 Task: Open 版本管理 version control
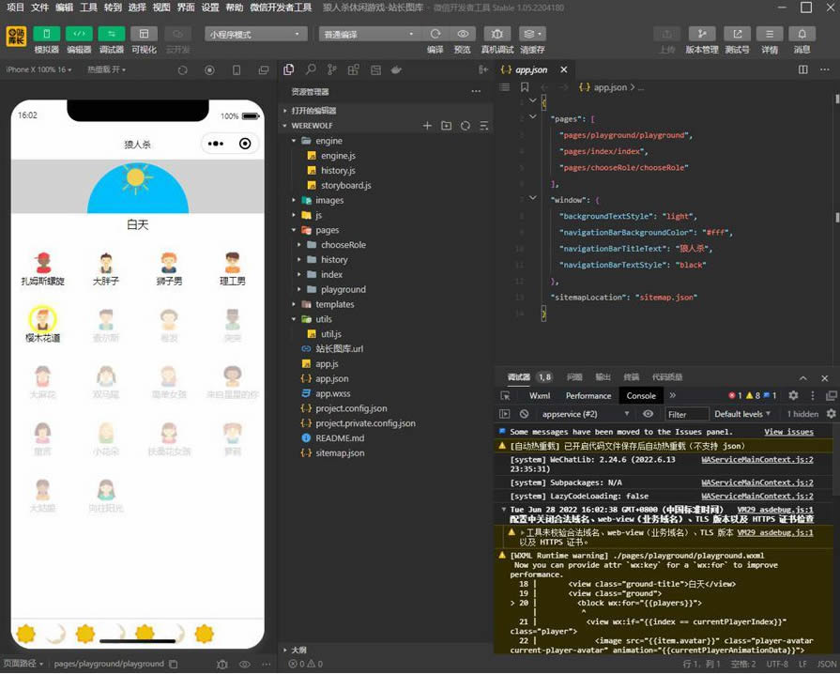701,34
